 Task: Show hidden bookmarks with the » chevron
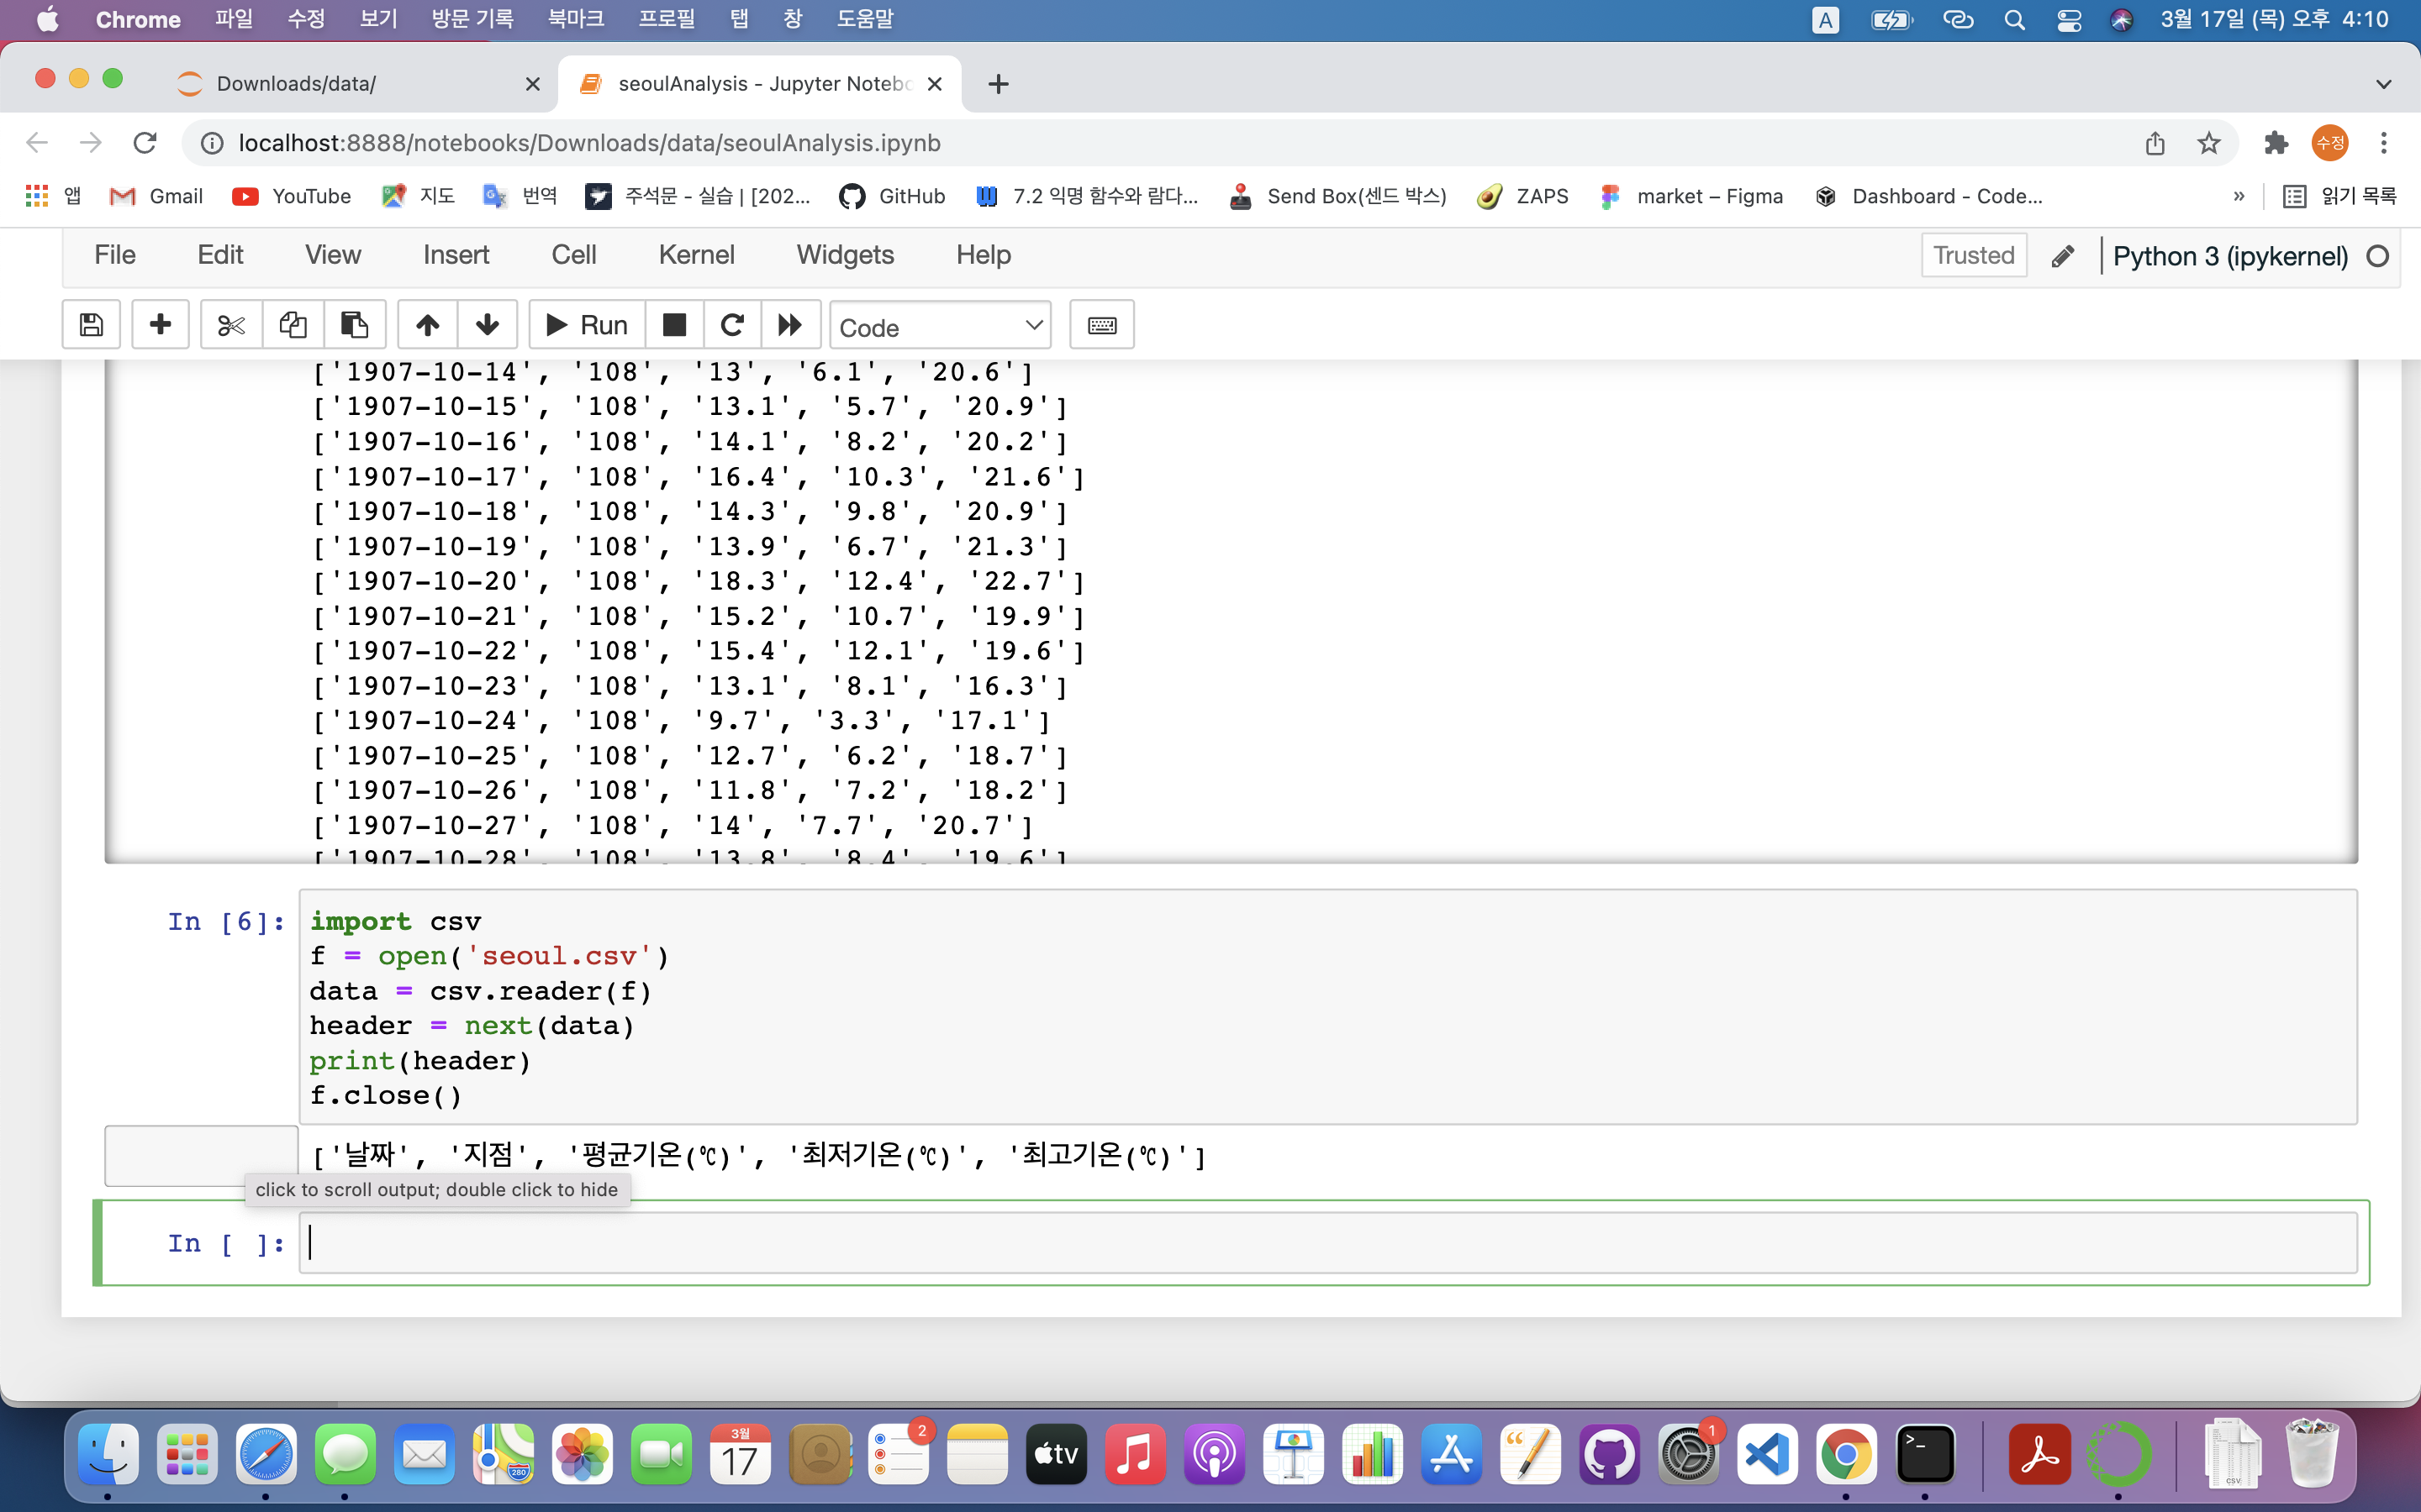click(x=2238, y=196)
